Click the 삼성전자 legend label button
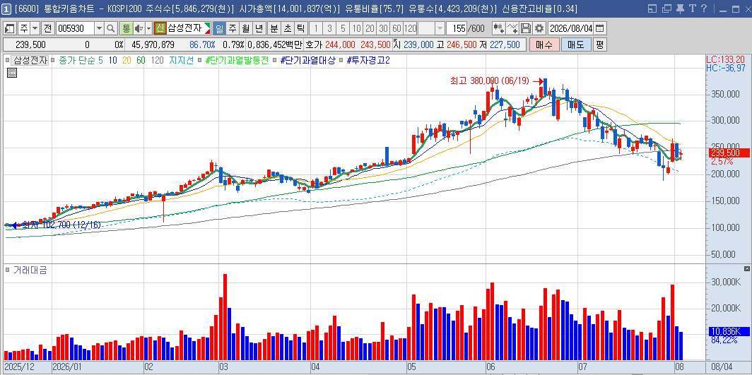 tap(30, 61)
